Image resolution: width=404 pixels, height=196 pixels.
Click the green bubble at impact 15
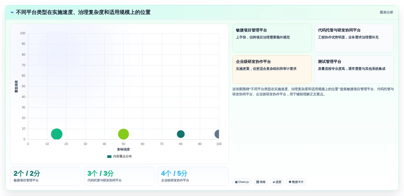[57, 134]
